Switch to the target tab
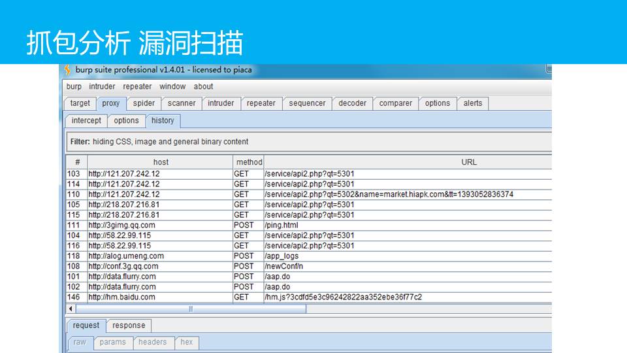This screenshot has width=627, height=353. 80,103
